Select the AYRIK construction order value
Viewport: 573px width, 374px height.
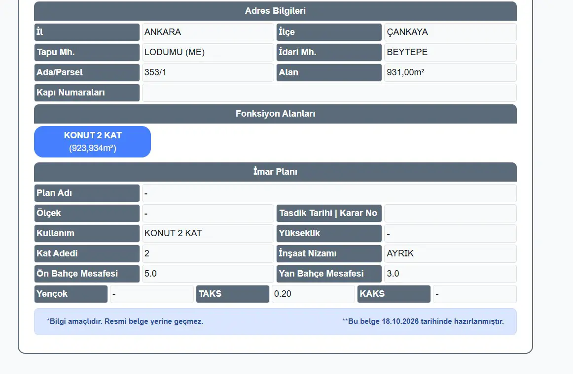(450, 253)
